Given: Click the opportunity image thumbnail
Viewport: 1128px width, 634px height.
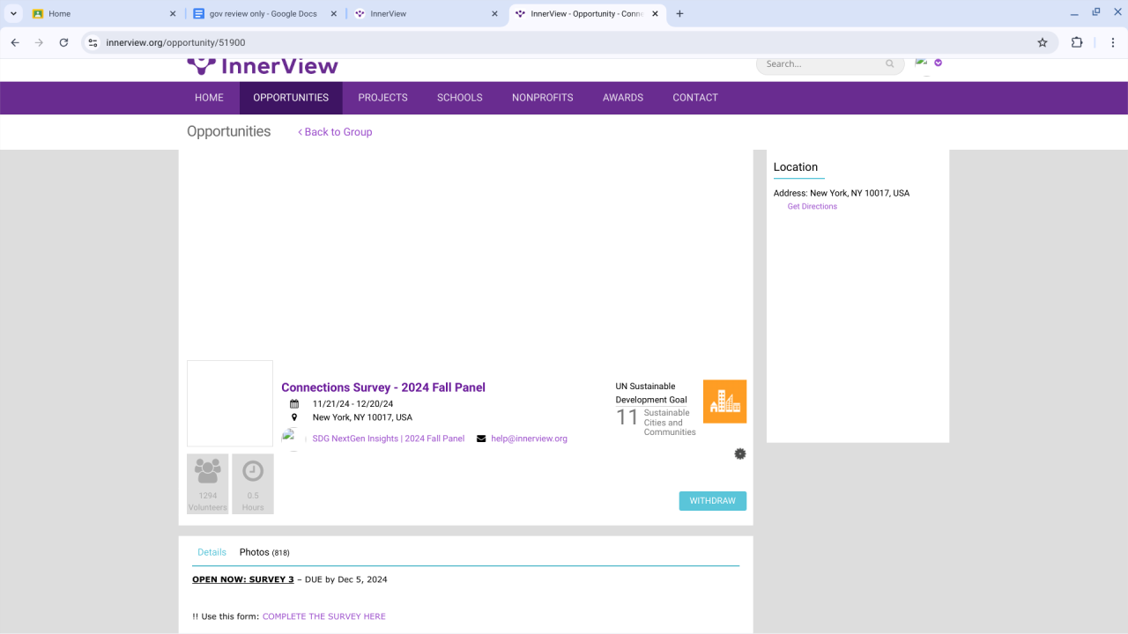Looking at the screenshot, I should 230,403.
